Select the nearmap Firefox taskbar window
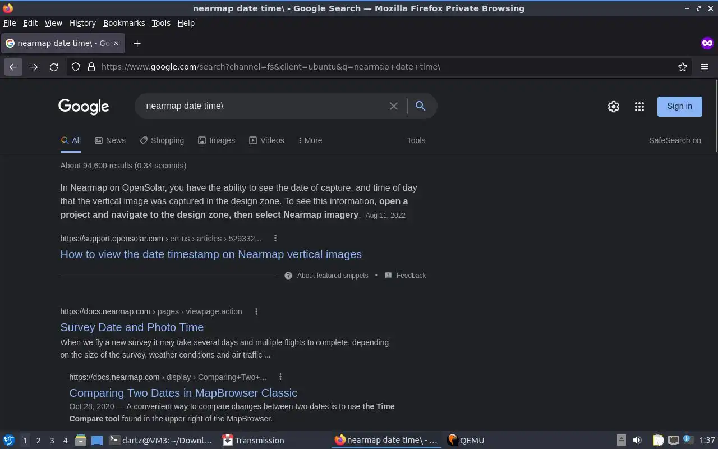Screen dimensions: 718x449 (x=386, y=441)
